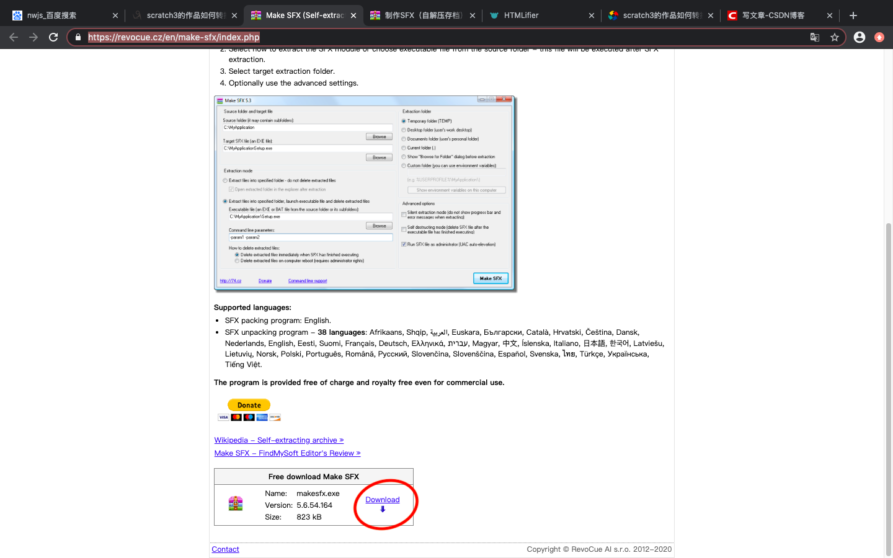Open a new tab with the plus button
This screenshot has width=893, height=558.
pyautogui.click(x=853, y=15)
